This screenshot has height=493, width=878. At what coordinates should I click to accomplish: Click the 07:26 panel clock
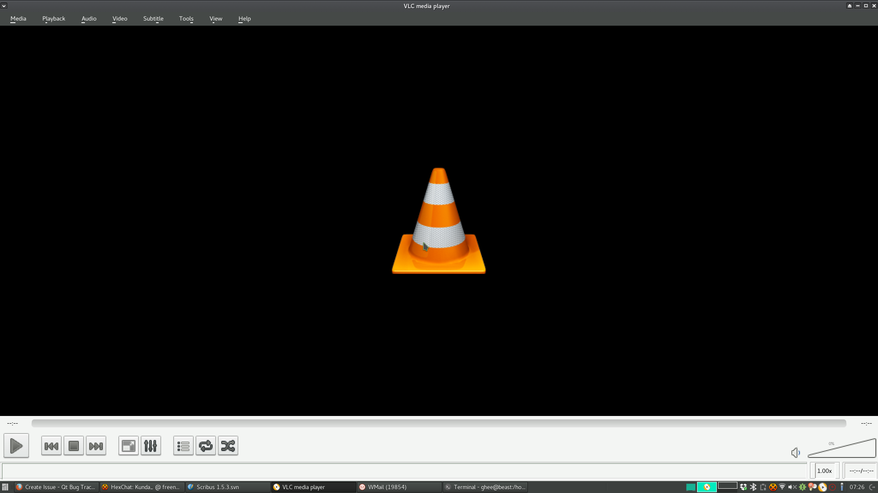click(x=857, y=487)
